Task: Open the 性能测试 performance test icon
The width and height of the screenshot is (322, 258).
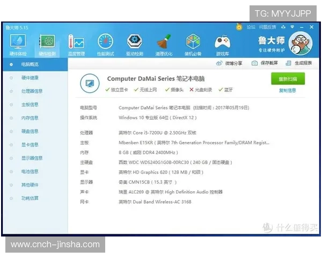Action: (105, 43)
